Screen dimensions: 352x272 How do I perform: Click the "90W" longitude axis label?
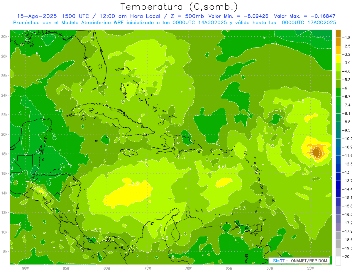coord(26,268)
